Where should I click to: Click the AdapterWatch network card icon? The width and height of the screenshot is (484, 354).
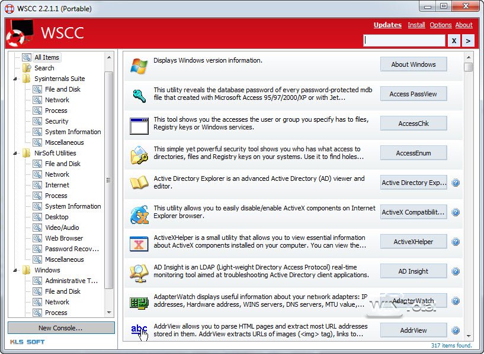point(139,303)
